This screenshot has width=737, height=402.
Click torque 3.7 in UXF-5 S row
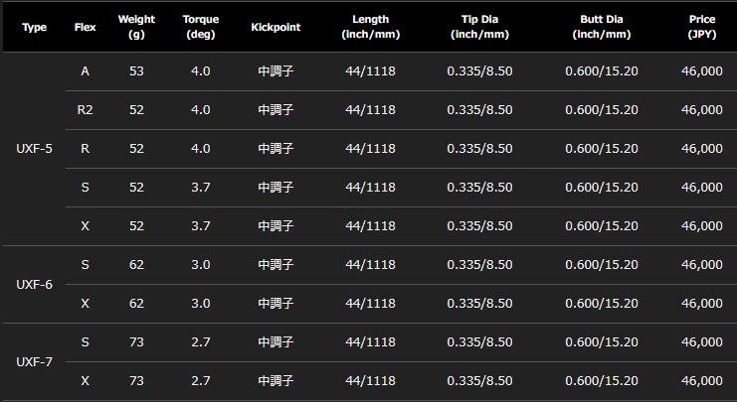pos(201,188)
